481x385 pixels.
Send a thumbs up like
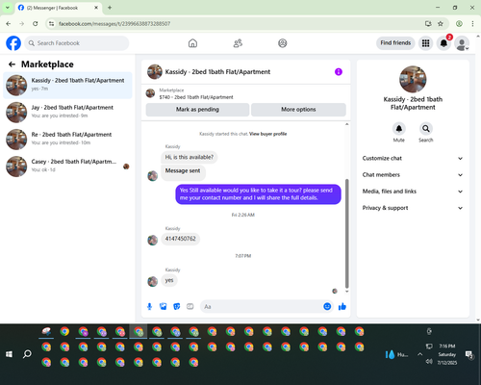[342, 306]
